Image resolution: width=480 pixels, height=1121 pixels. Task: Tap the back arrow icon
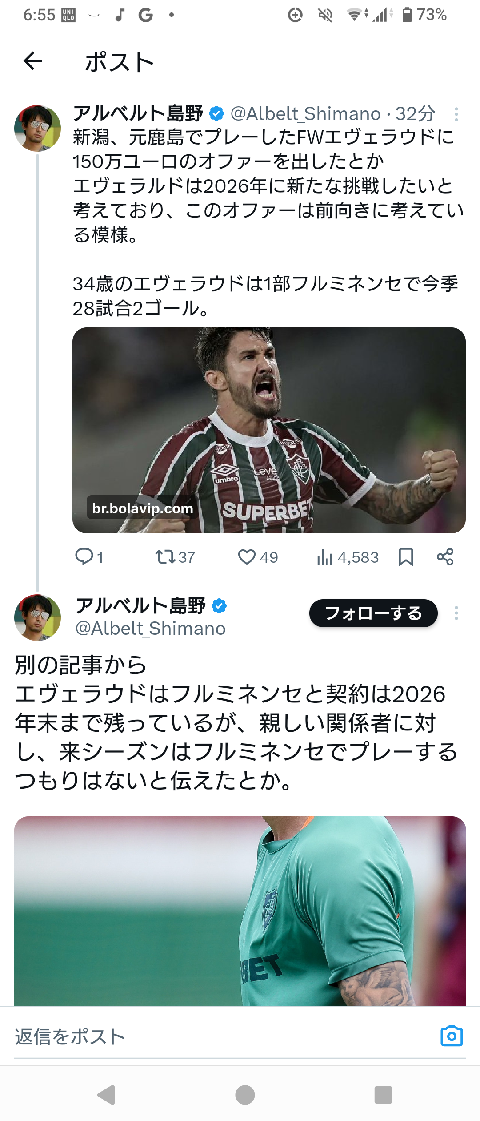click(x=33, y=61)
